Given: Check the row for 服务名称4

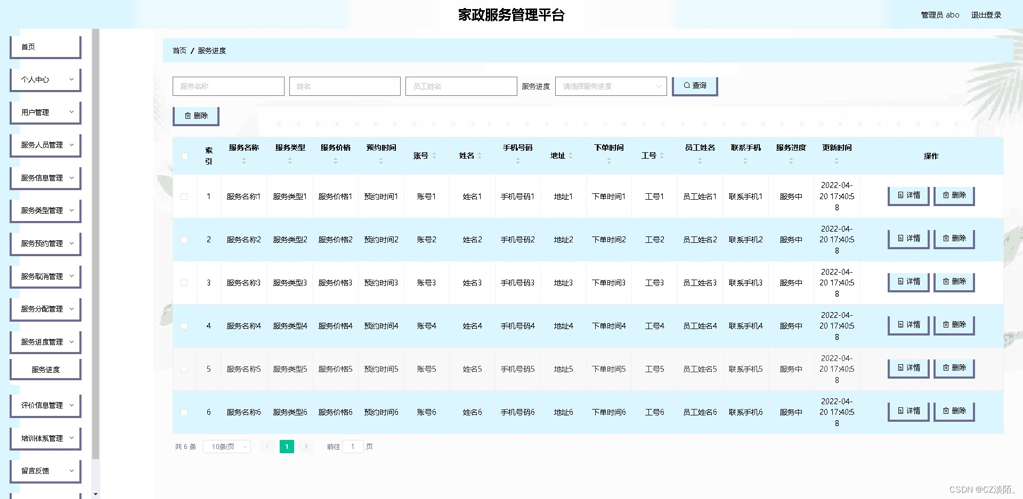Looking at the screenshot, I should point(184,326).
